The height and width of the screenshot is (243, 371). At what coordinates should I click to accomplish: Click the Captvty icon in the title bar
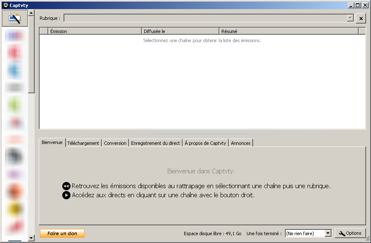click(6, 5)
